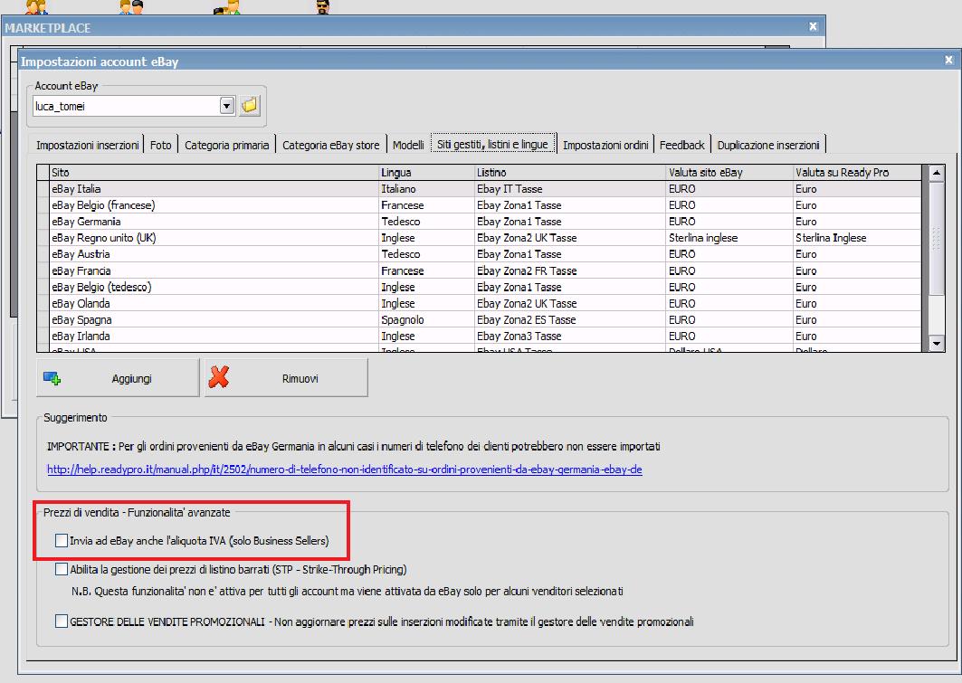The height and width of the screenshot is (683, 962).
Task: Click the luca_tomei account name field
Action: [125, 107]
